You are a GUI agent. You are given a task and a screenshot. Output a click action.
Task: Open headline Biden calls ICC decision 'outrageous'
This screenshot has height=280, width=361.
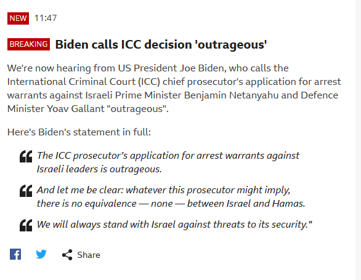click(161, 44)
